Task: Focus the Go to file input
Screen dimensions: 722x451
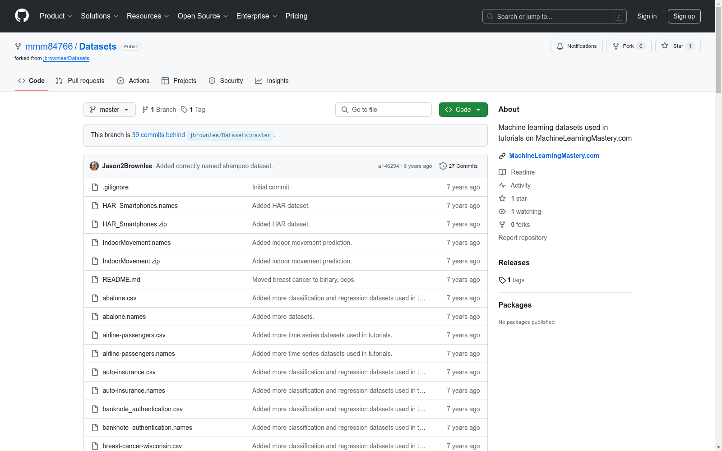Action: 384,110
